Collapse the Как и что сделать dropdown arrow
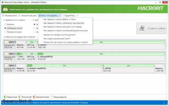The height and width of the screenshot is (106, 169). click(60, 16)
